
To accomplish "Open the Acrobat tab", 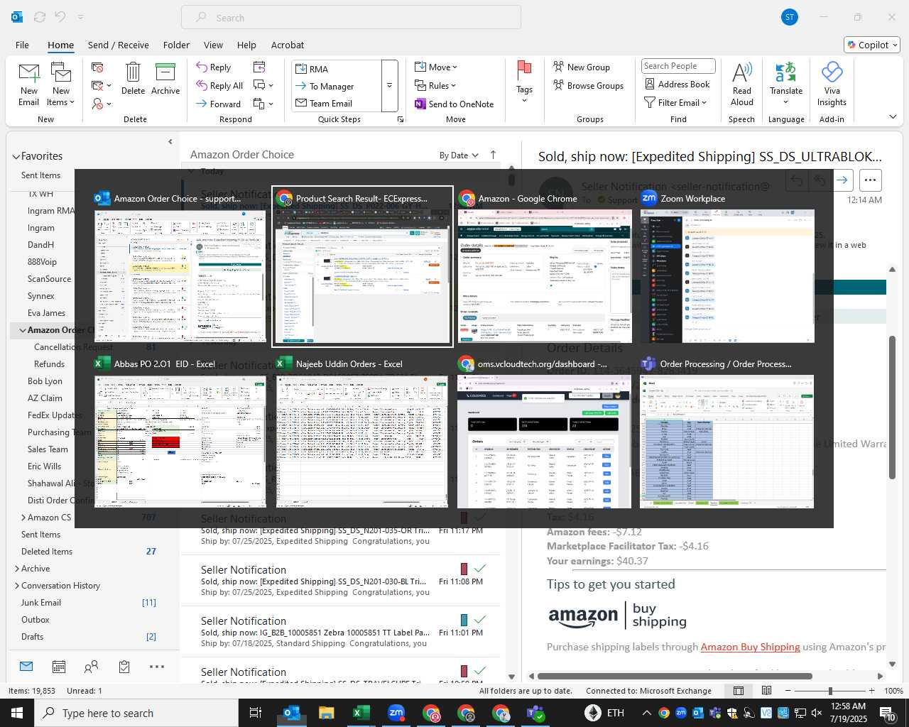I will (288, 45).
